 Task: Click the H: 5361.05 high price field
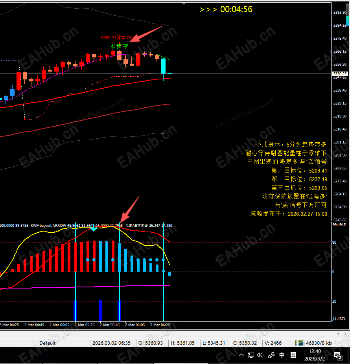click(182, 343)
